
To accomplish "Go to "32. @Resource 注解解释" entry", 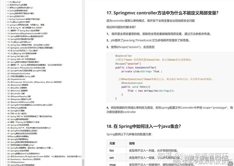I will point(18,91).
